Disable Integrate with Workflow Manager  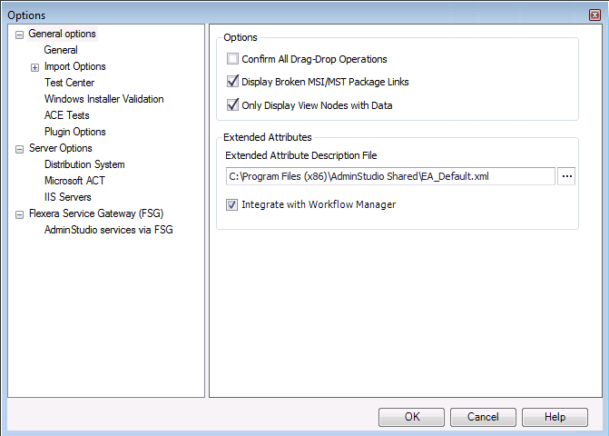pyautogui.click(x=231, y=204)
